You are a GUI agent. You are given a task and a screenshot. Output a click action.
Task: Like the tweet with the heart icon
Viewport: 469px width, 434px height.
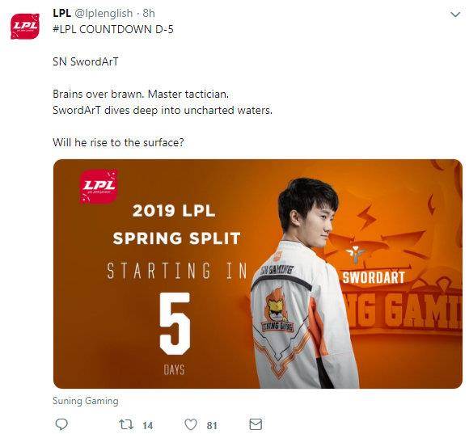191,424
